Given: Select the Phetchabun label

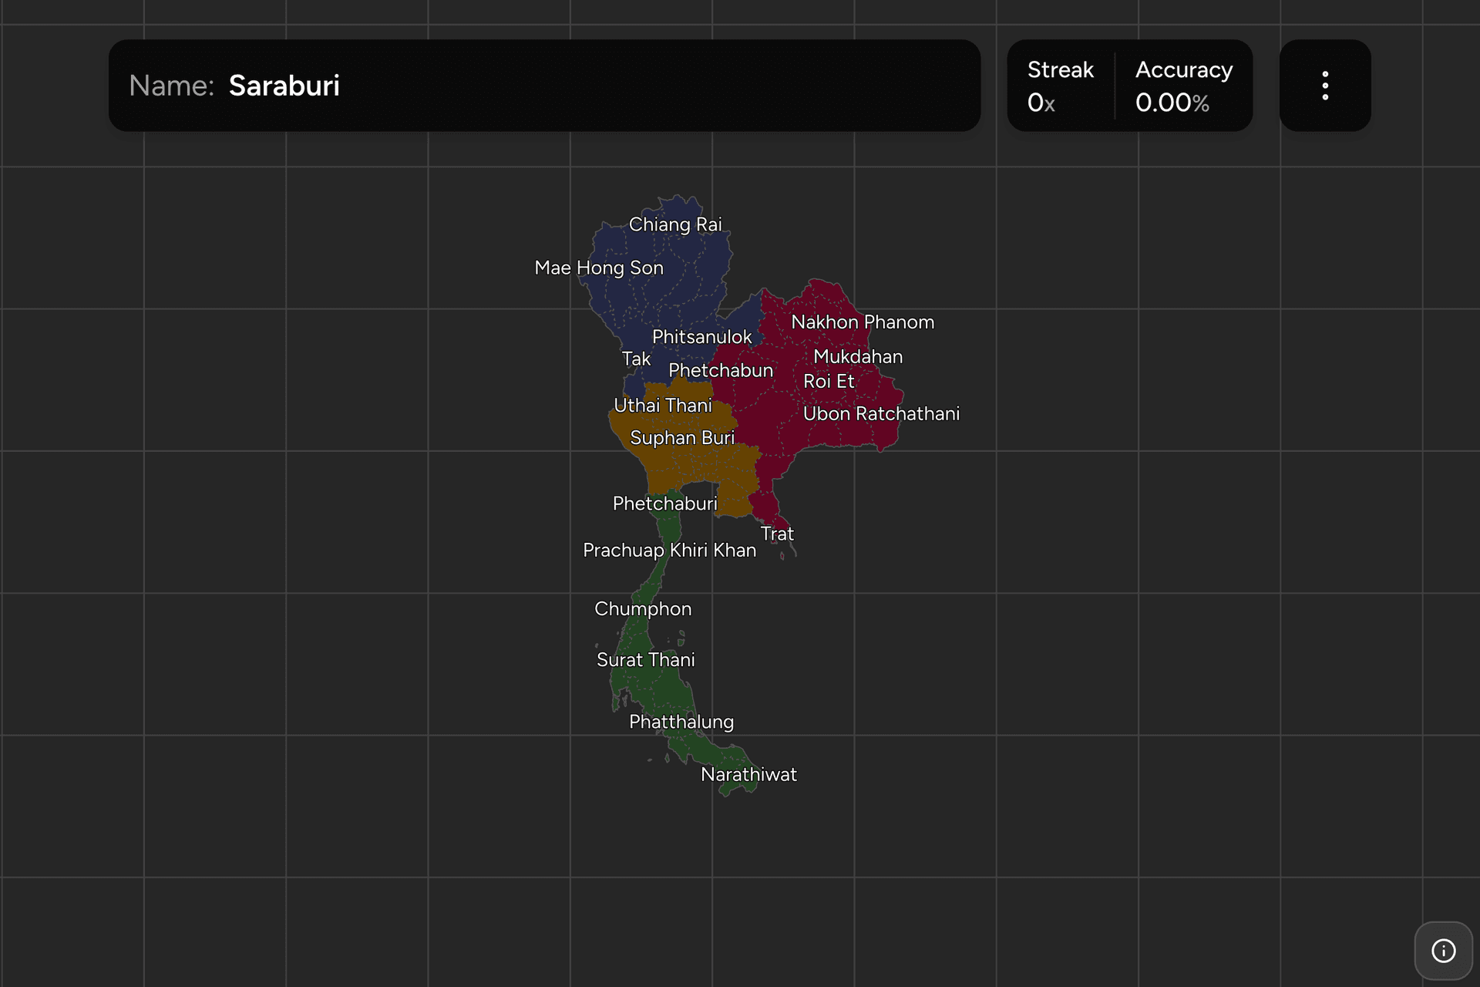Looking at the screenshot, I should coord(720,371).
